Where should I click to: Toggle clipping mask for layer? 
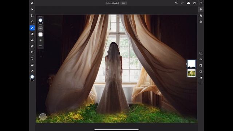201,72
